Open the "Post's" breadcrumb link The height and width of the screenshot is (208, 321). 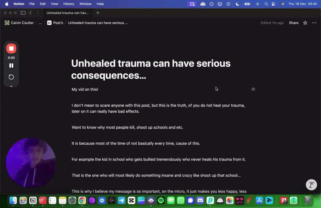pyautogui.click(x=58, y=22)
